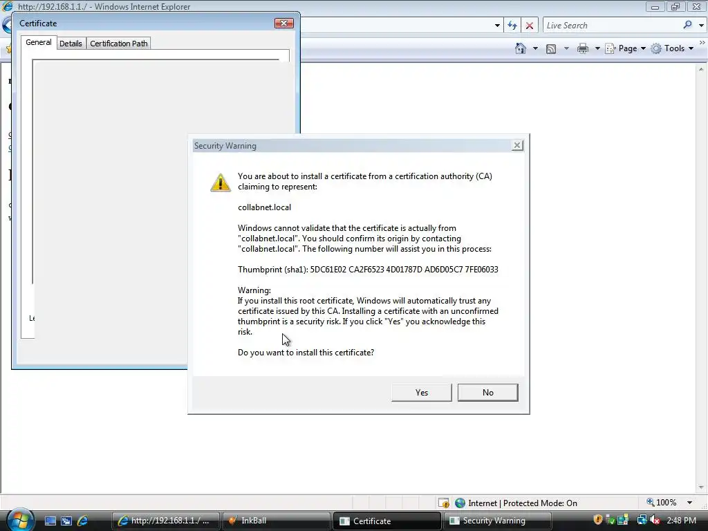Switch to the Security Warning taskbar button
708x531 pixels.
pyautogui.click(x=497, y=521)
